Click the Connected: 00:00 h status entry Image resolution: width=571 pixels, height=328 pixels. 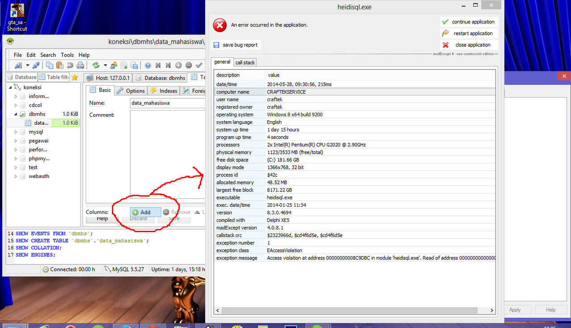pos(69,269)
